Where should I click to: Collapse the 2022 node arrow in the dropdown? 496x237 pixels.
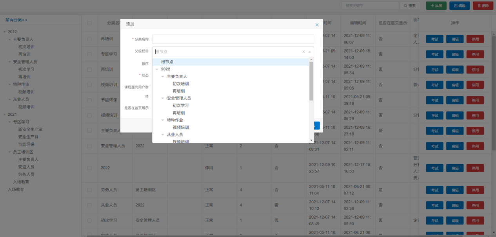pos(157,69)
